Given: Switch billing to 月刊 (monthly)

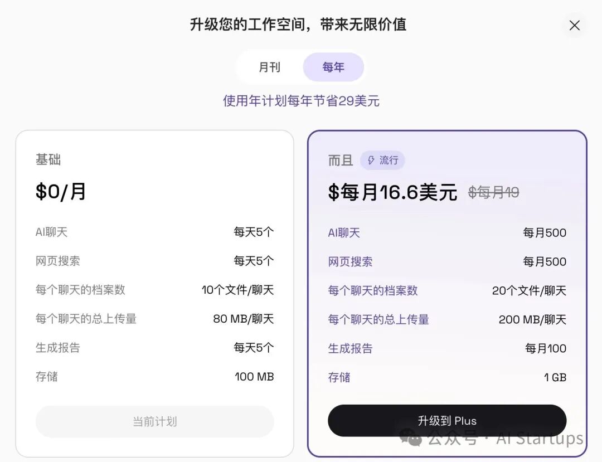Looking at the screenshot, I should tap(270, 67).
